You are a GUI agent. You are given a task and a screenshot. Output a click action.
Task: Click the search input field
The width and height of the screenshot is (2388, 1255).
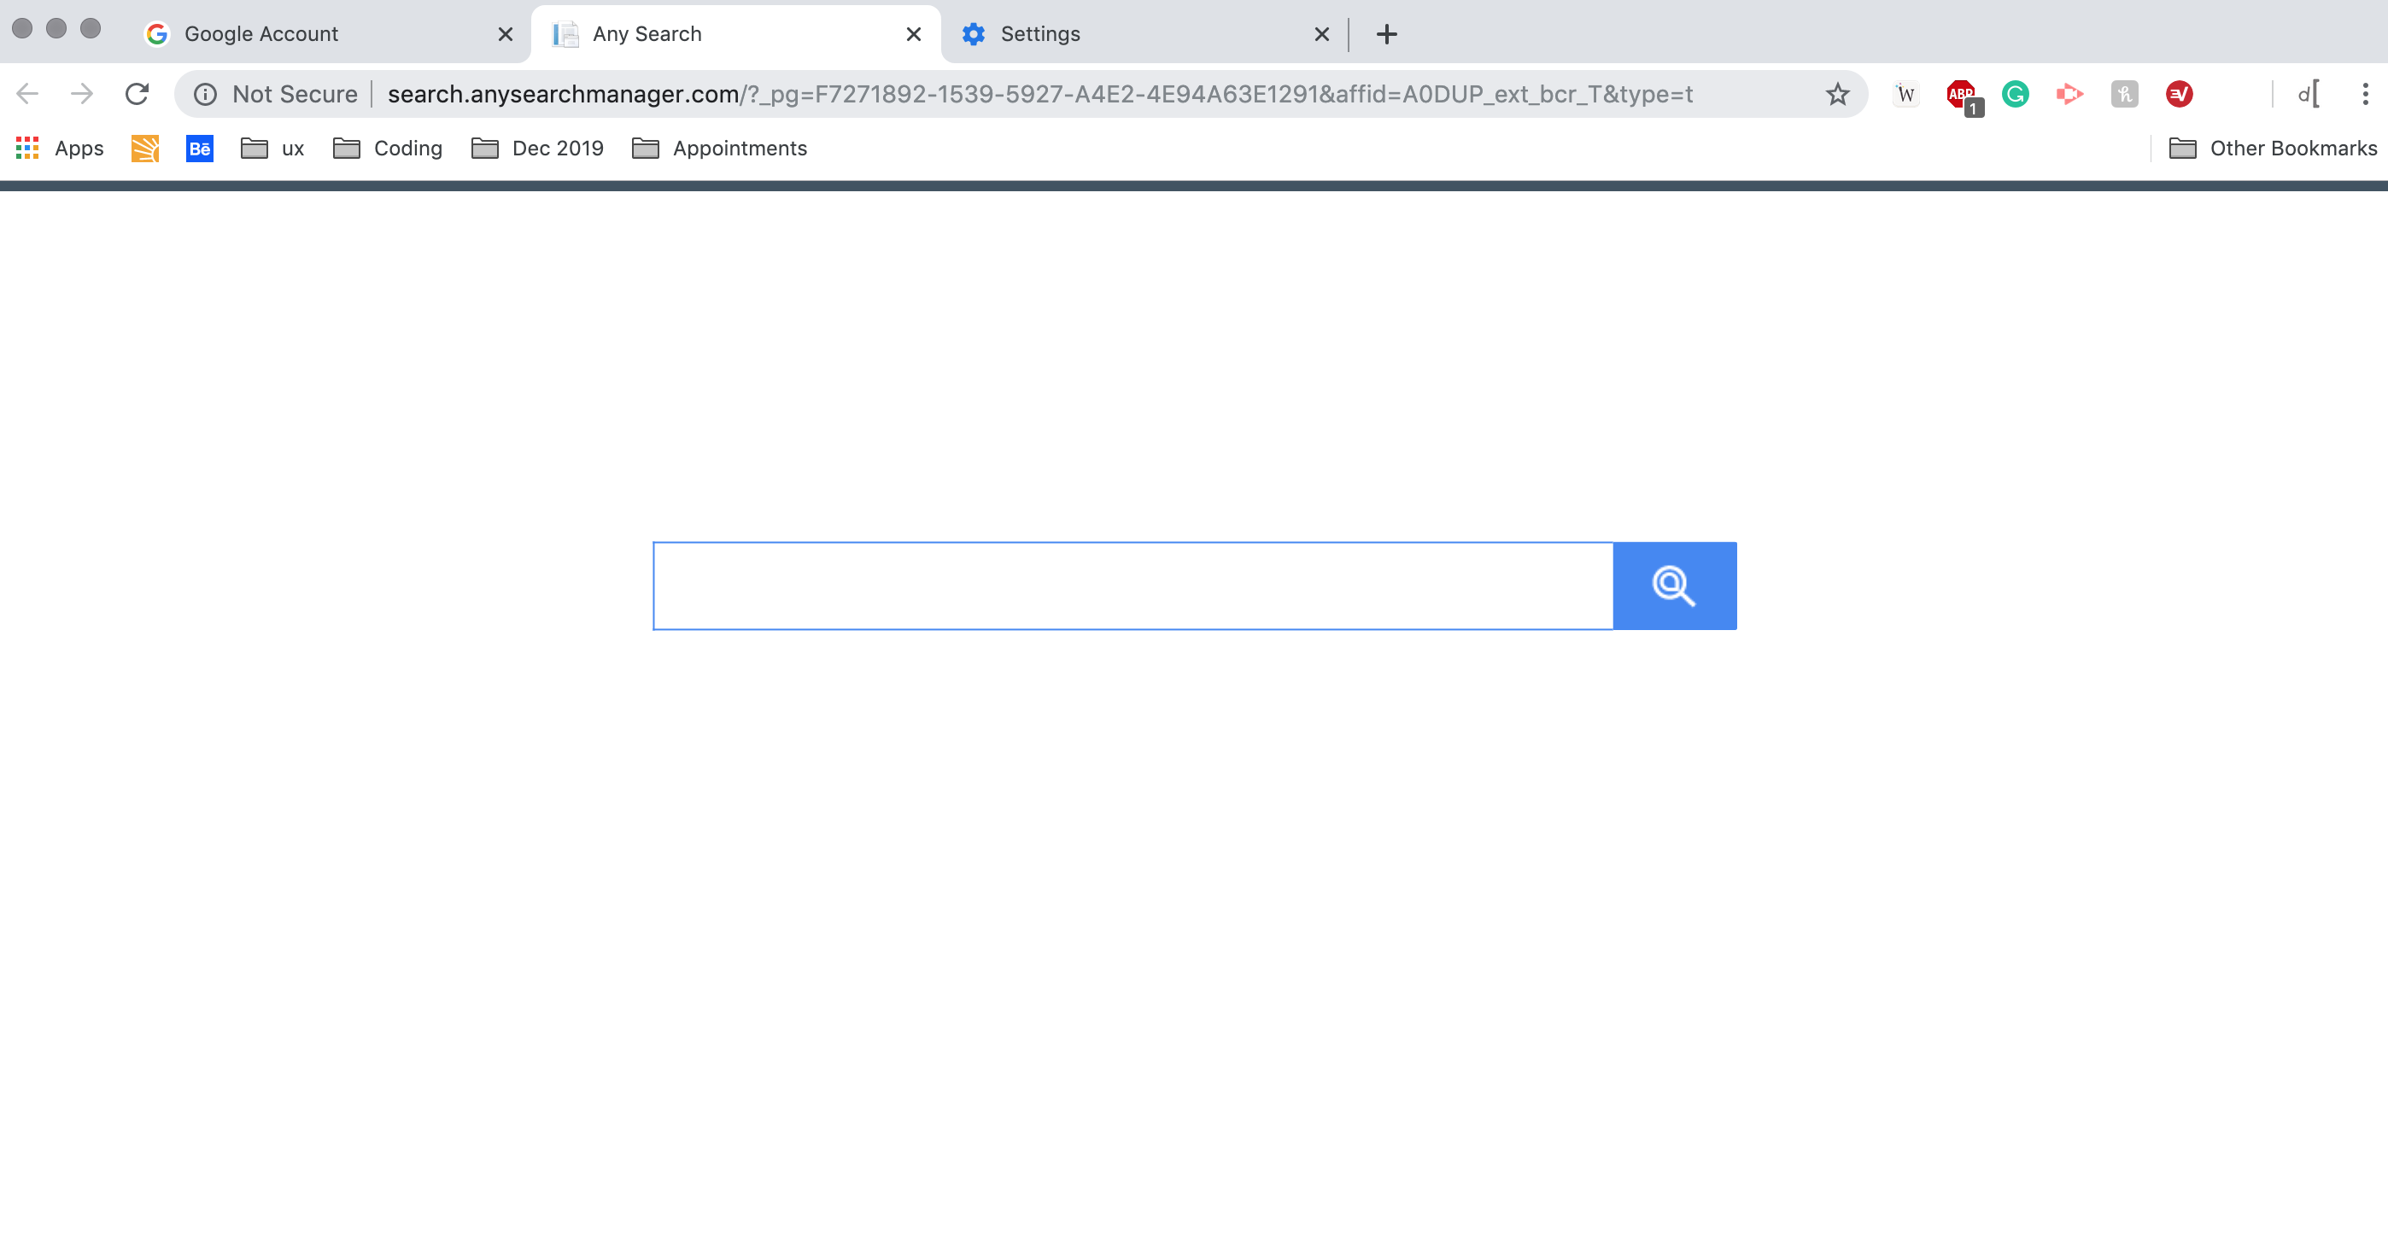(x=1133, y=586)
